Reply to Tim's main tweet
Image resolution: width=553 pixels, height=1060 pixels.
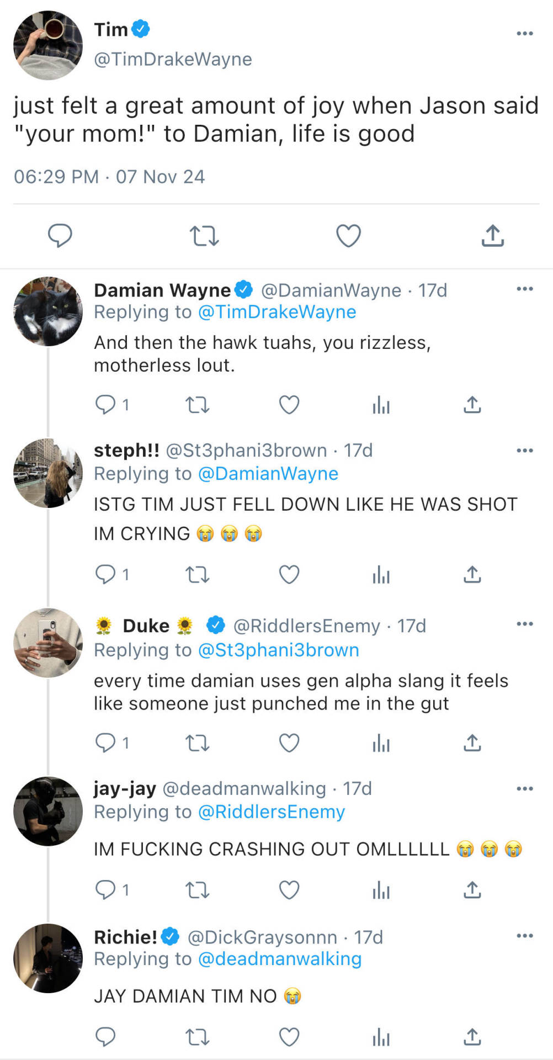pyautogui.click(x=60, y=236)
